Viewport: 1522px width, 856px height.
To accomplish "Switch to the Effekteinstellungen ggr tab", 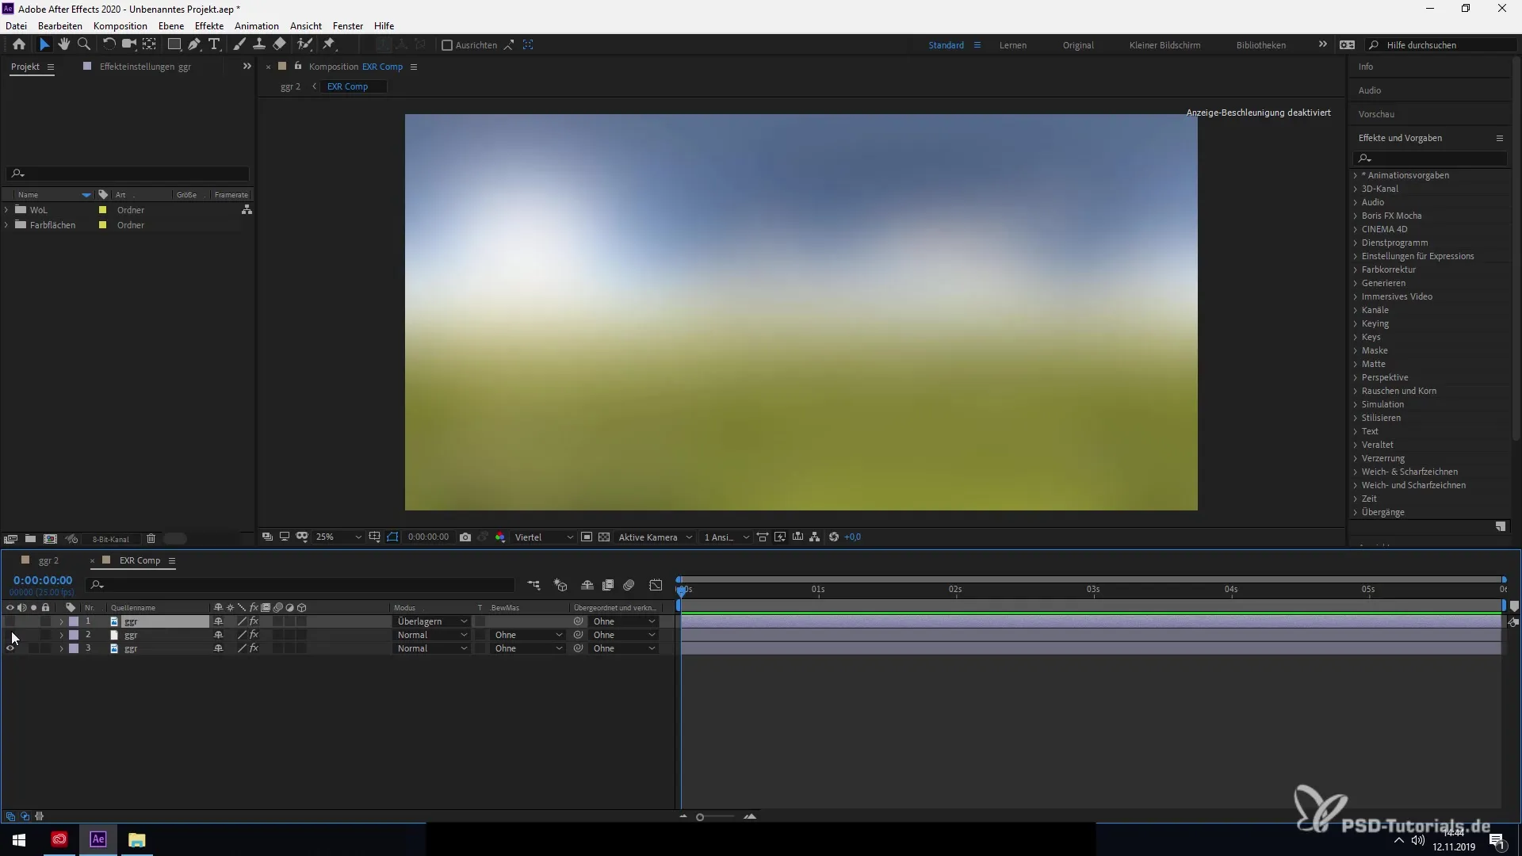I will pos(145,67).
